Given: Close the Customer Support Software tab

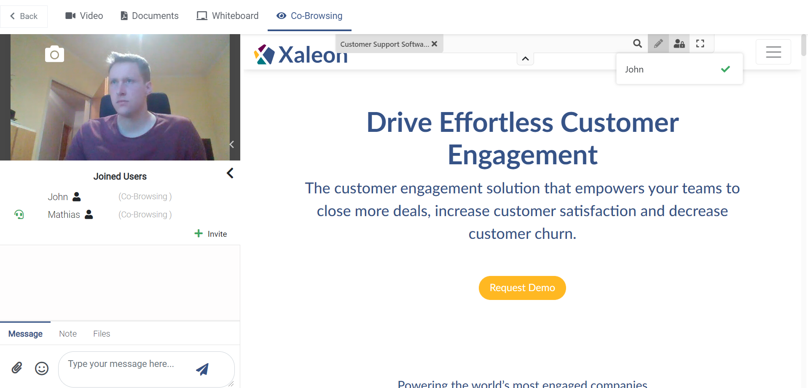Looking at the screenshot, I should (435, 44).
